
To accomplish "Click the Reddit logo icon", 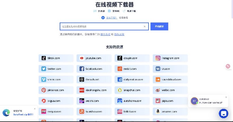I will 120,69.
